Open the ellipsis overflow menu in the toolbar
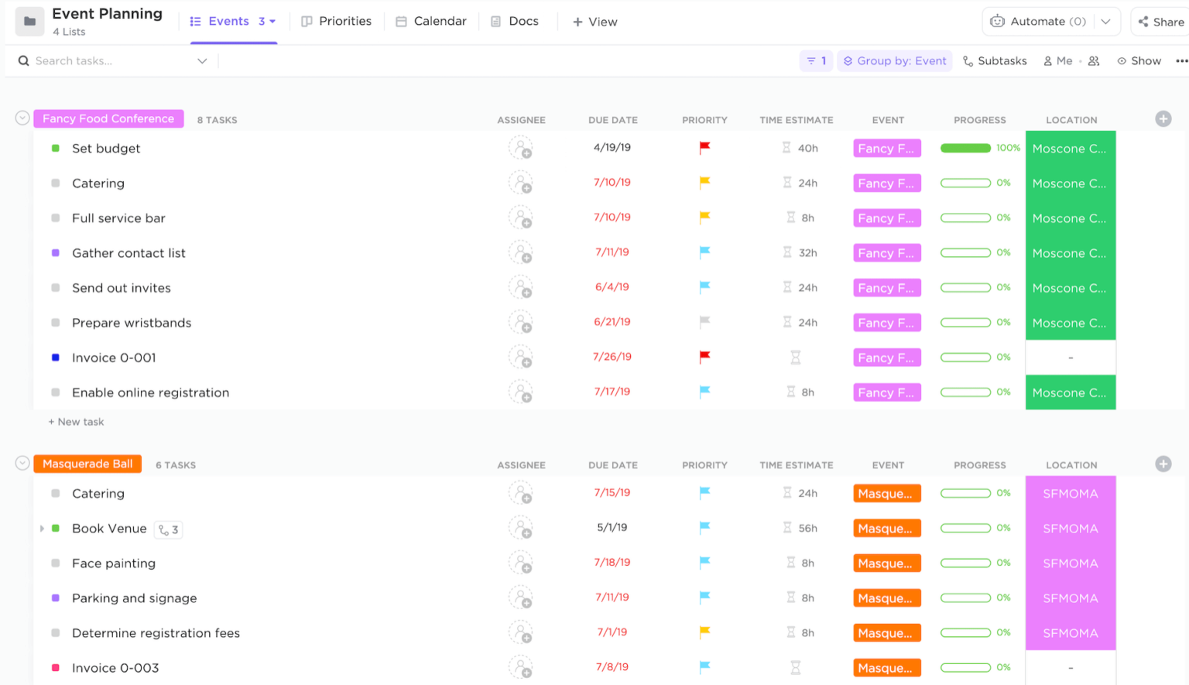The image size is (1189, 685). click(x=1181, y=60)
